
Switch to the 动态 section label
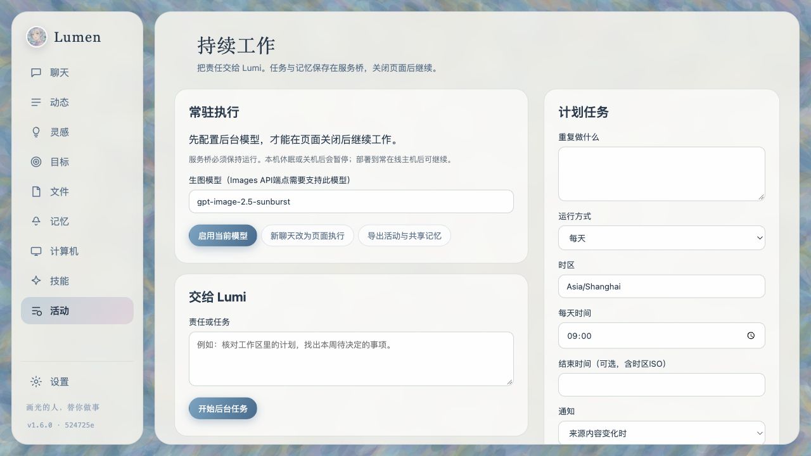[60, 103]
